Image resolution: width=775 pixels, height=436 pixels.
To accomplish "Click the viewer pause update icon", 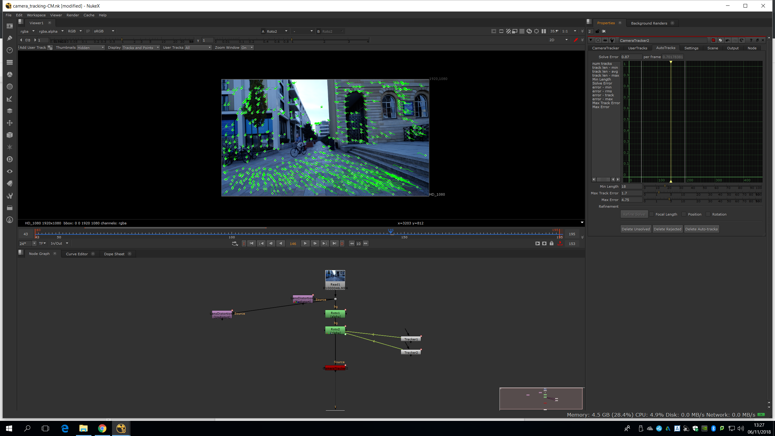I will click(x=544, y=31).
